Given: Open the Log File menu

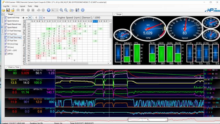Looking at the screenshot, I should [6, 6].
